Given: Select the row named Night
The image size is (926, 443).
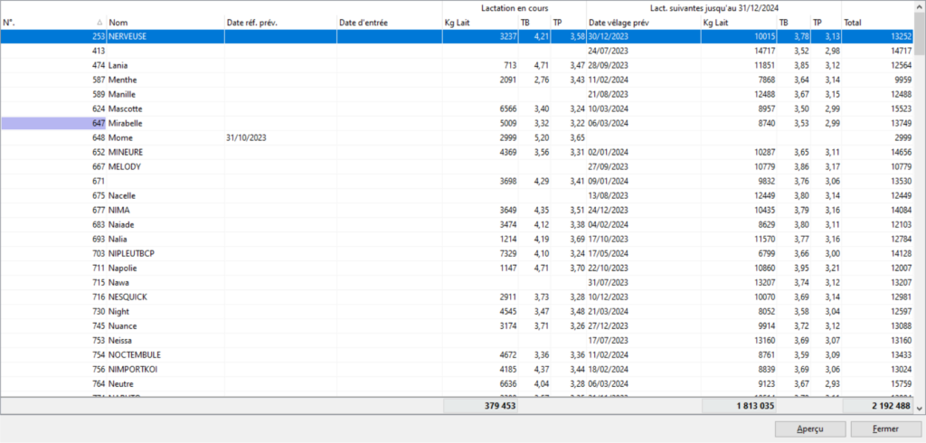Looking at the screenshot, I should tap(458, 311).
